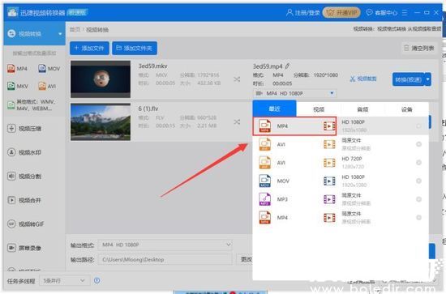Click the 添加文件 button
This screenshot has width=446, height=294.
[89, 48]
